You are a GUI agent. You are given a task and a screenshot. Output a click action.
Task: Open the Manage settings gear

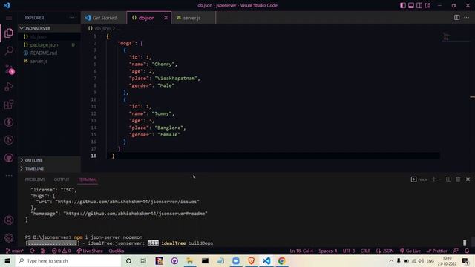click(9, 238)
